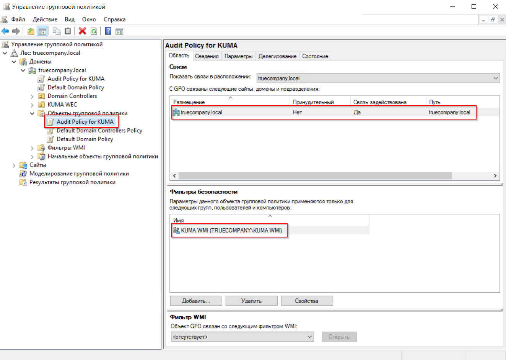Click the Paste clipboard toolbar icon
The image size is (506, 360).
pyautogui.click(x=68, y=31)
